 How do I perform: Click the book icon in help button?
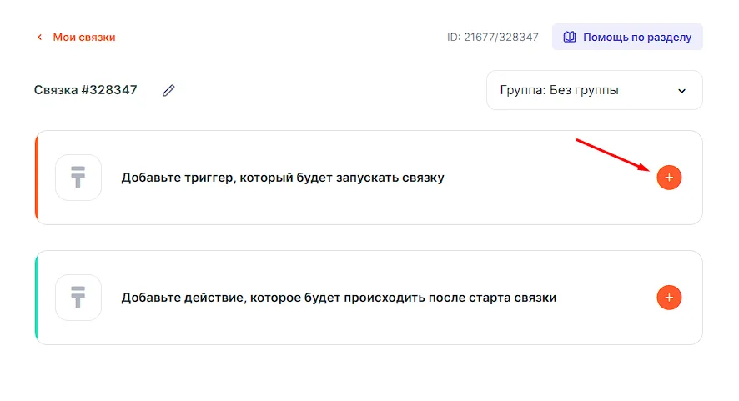coord(570,38)
